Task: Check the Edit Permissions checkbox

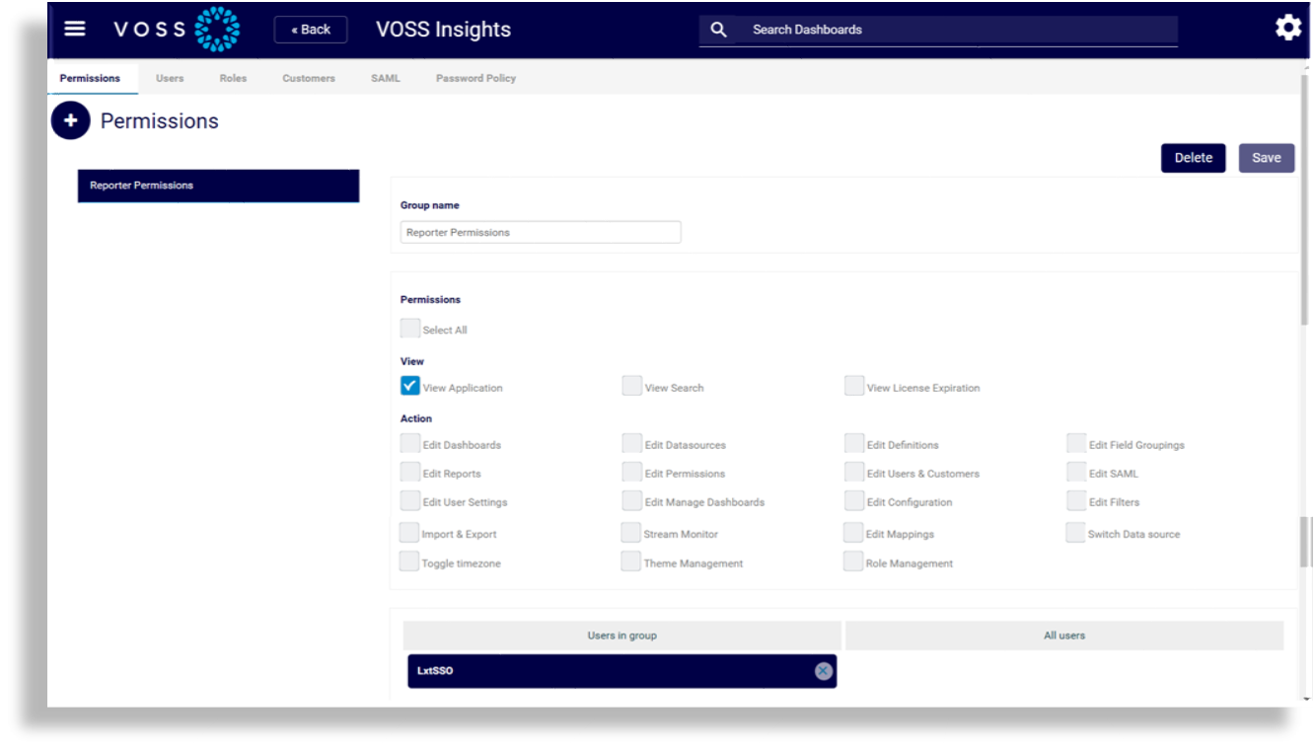Action: pyautogui.click(x=632, y=473)
